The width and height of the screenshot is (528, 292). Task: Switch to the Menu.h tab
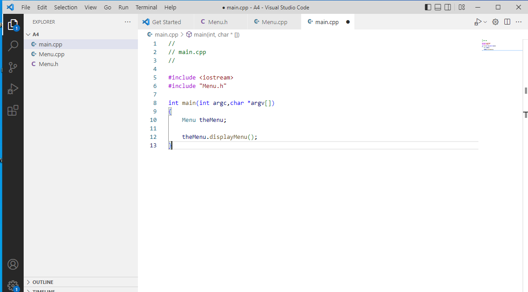(x=217, y=22)
